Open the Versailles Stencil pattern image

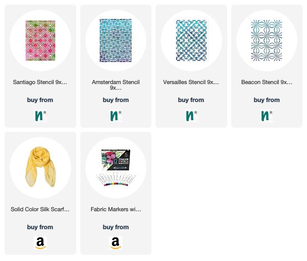pos(191,41)
